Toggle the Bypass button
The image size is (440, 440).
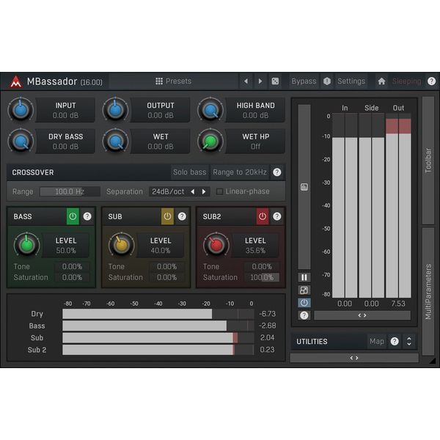(x=304, y=81)
